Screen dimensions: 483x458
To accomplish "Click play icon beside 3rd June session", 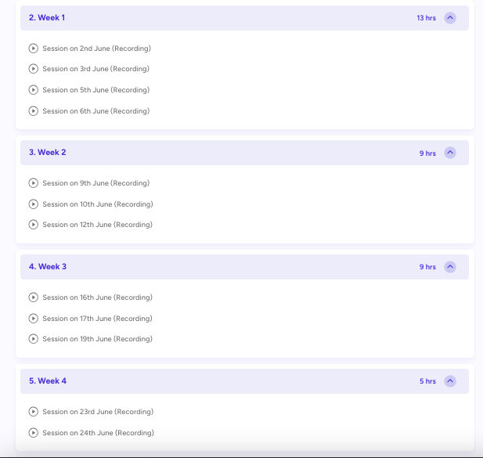I will click(33, 69).
